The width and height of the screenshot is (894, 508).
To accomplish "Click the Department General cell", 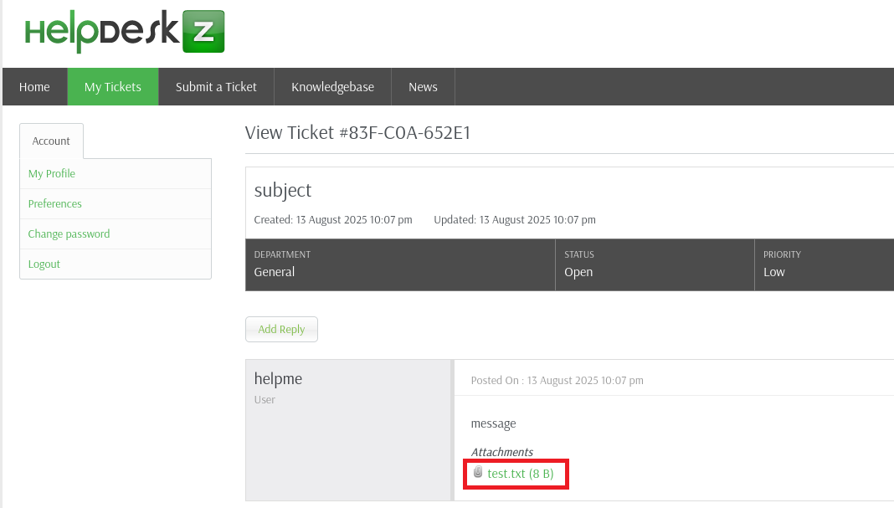I will (400, 264).
